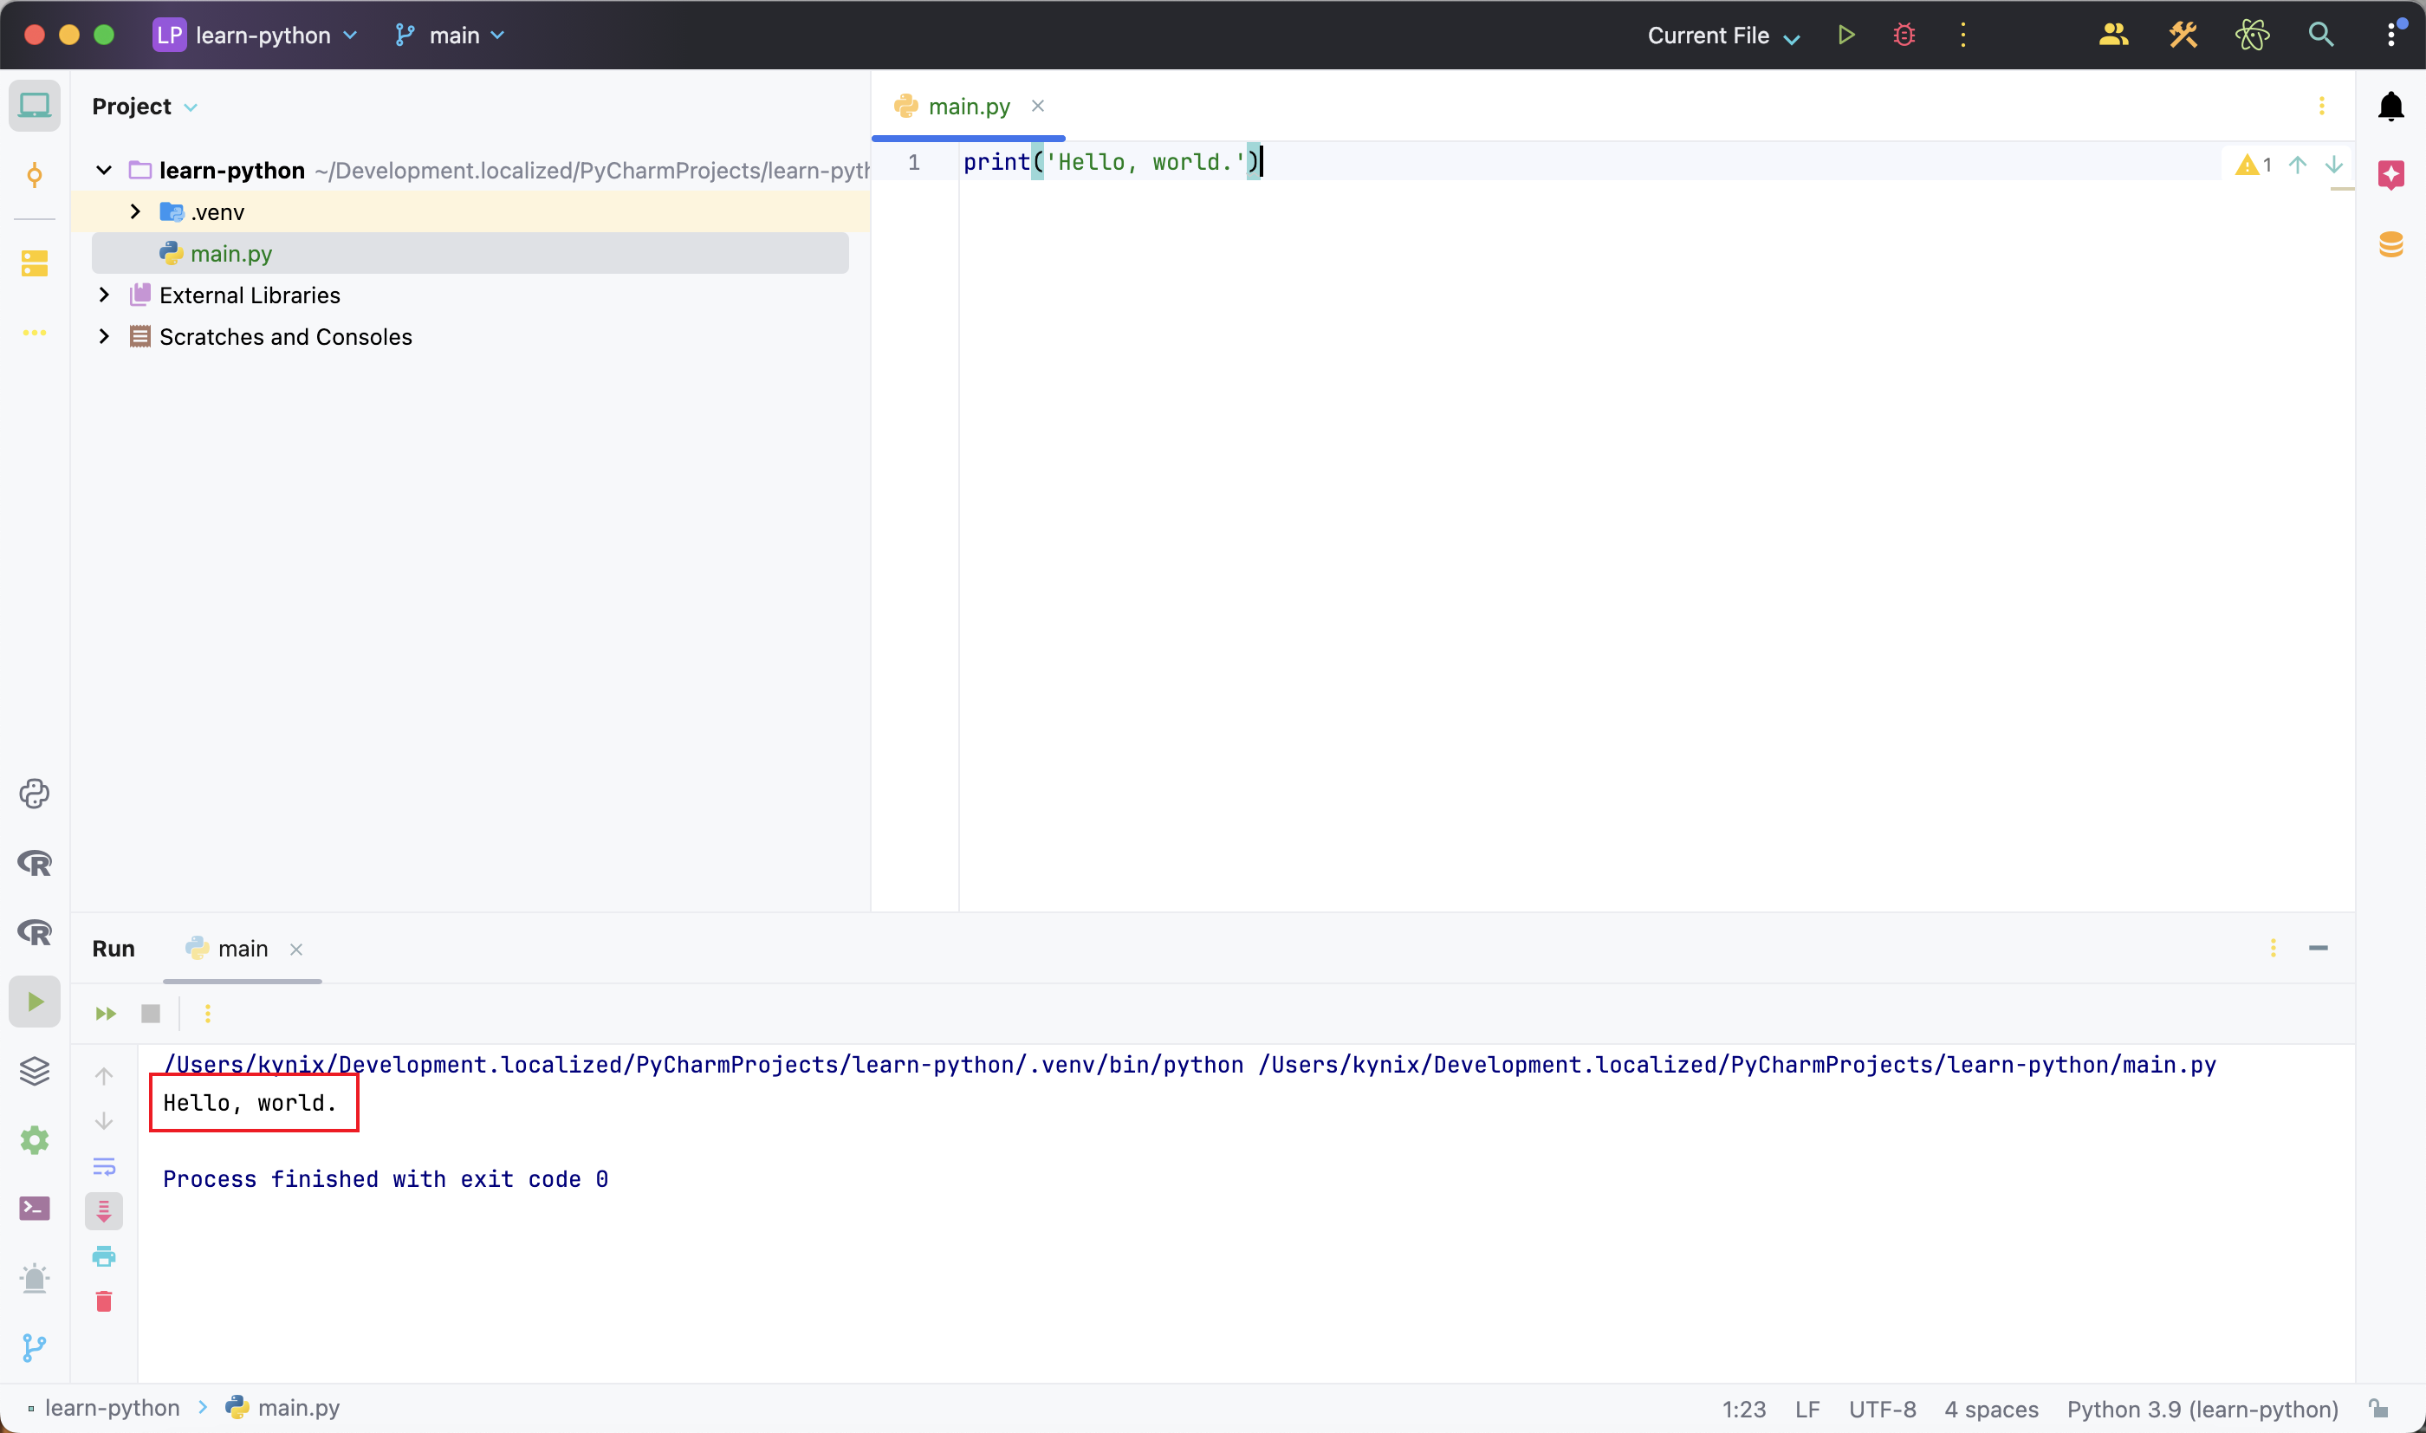Open more run actions menu in title bar
Viewport: 2426px width, 1433px height.
[1962, 36]
